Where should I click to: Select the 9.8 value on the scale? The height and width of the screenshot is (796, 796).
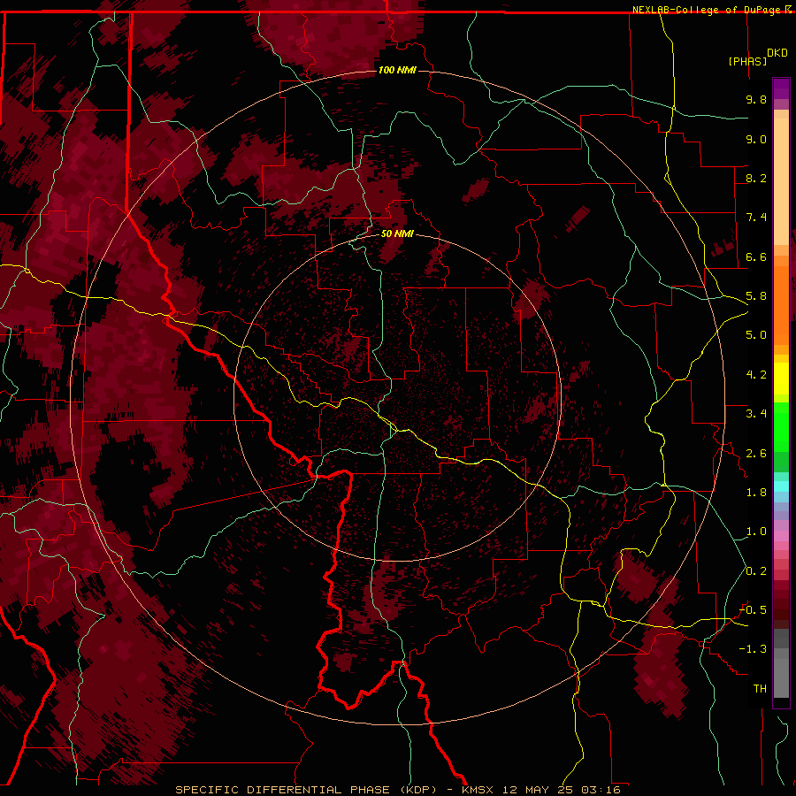tap(756, 99)
